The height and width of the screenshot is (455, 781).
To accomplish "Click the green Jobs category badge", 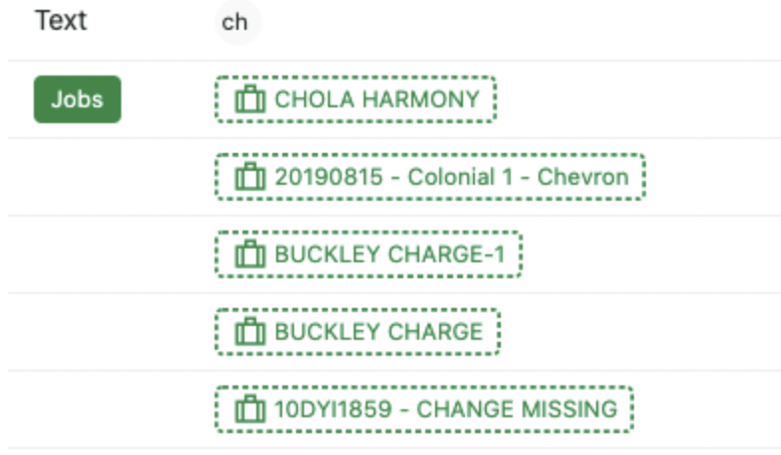I will click(x=78, y=99).
